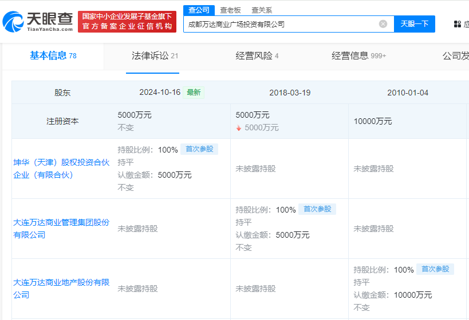The image size is (469, 320).
Task: Open the 经营风险 tab
Action: click(x=257, y=55)
